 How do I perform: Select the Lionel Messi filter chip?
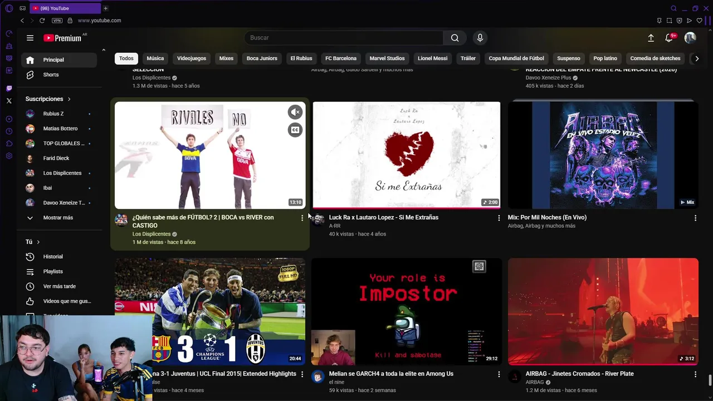[433, 58]
